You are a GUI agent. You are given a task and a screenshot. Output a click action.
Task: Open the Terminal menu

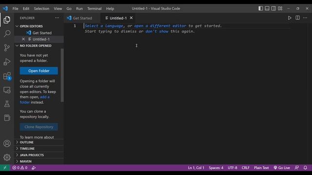tap(94, 9)
